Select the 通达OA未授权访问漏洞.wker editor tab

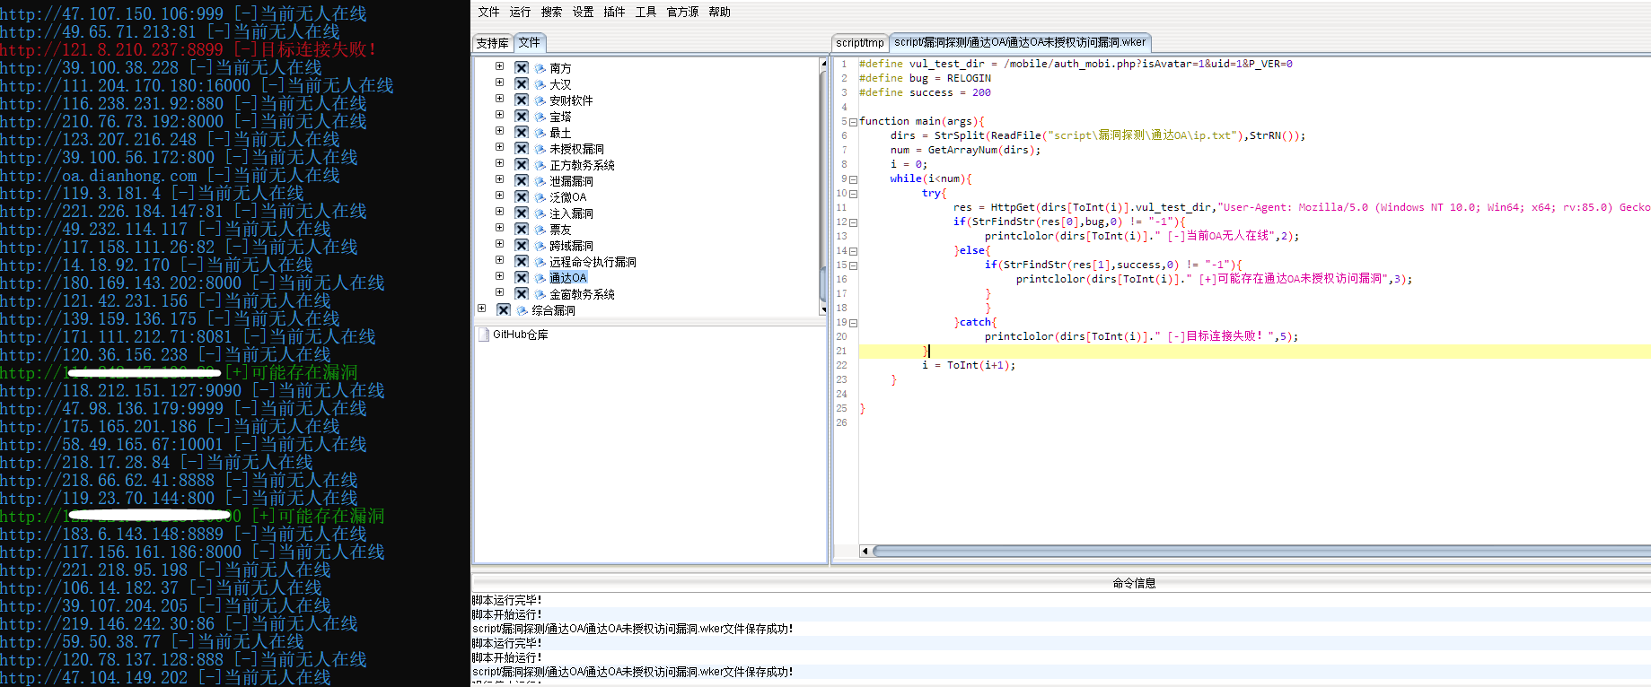(x=1020, y=42)
